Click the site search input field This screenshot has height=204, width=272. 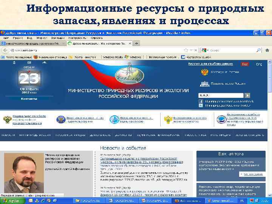(x=221, y=95)
